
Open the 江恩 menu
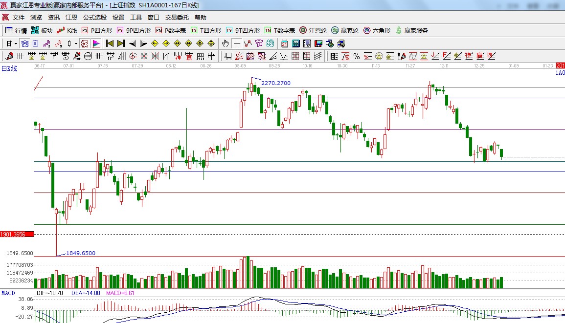tap(71, 17)
